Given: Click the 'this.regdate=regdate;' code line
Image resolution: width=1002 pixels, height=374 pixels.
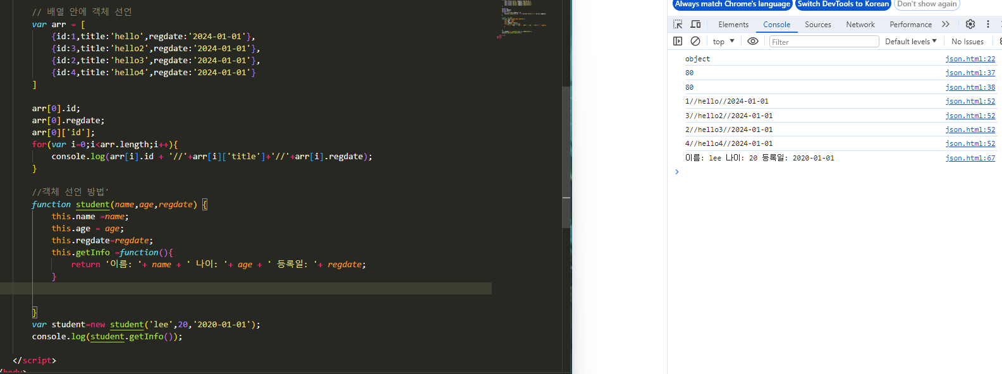Looking at the screenshot, I should tap(102, 241).
